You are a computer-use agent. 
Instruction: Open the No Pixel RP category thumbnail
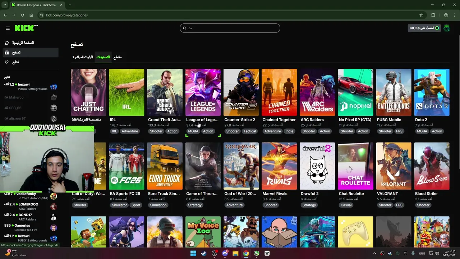[355, 92]
